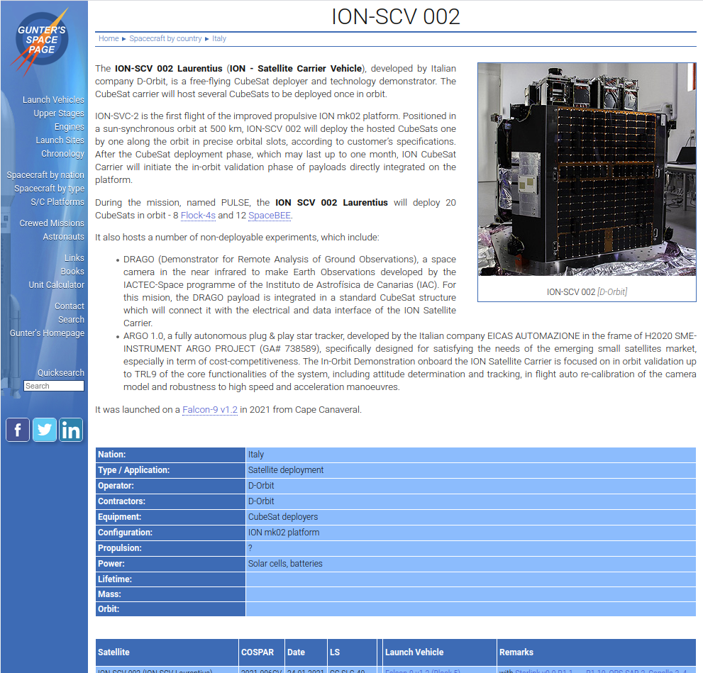The height and width of the screenshot is (673, 703).
Task: Select Spacecraft by nation
Action: [45, 174]
